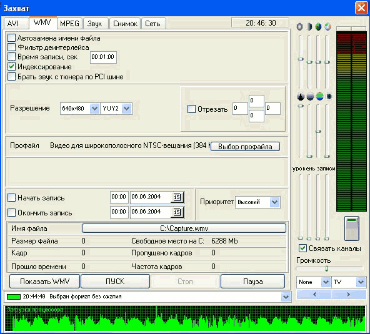Uncheck Связать каналы checkbox

[x=302, y=248]
